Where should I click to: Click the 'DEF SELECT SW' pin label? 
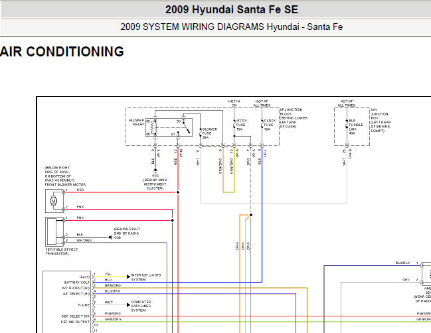tap(76, 316)
